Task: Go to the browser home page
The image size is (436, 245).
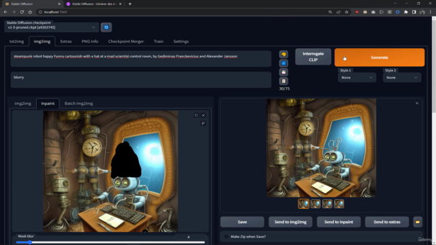Action: [30, 12]
